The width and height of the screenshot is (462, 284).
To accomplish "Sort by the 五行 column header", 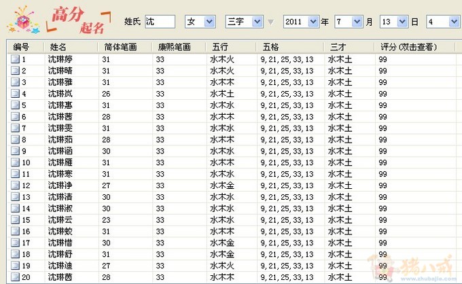I will [x=231, y=47].
